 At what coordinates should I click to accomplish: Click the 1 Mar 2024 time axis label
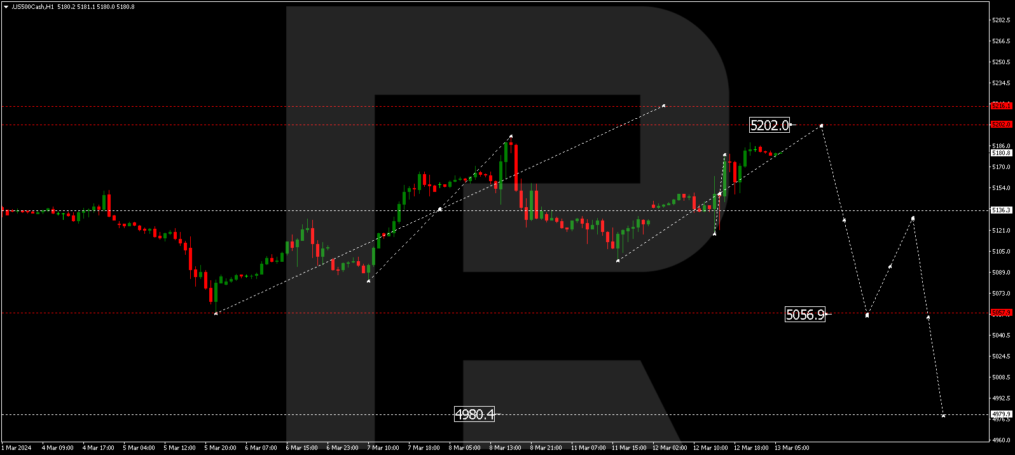[17, 448]
